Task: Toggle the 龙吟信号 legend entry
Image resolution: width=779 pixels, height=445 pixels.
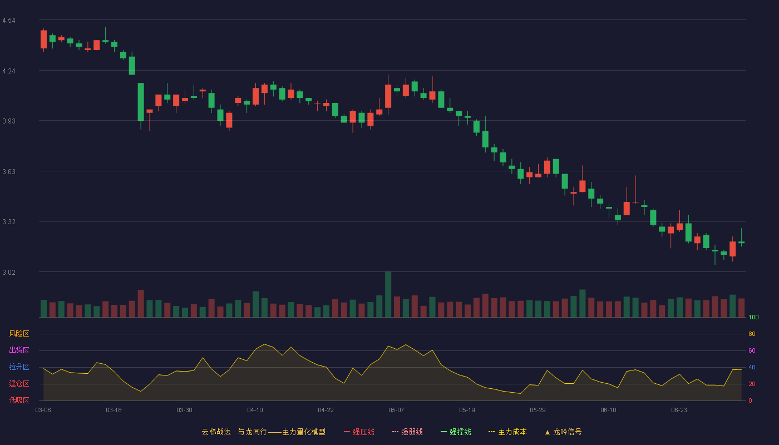Action: [563, 432]
